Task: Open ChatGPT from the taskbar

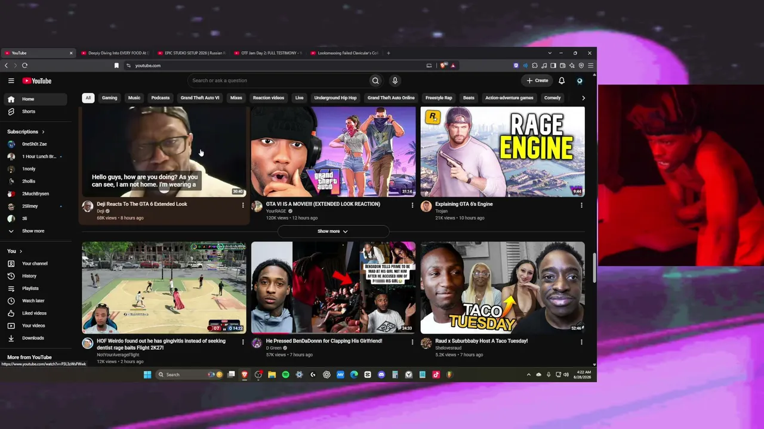Action: (326, 375)
